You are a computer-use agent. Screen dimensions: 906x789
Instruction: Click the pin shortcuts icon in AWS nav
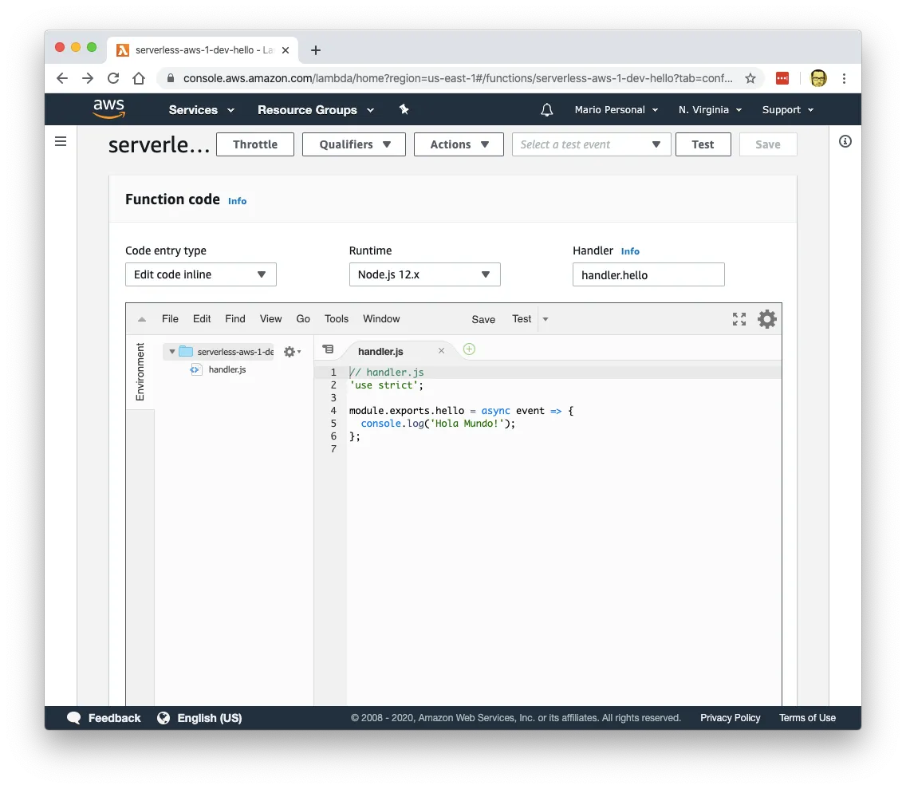click(404, 109)
